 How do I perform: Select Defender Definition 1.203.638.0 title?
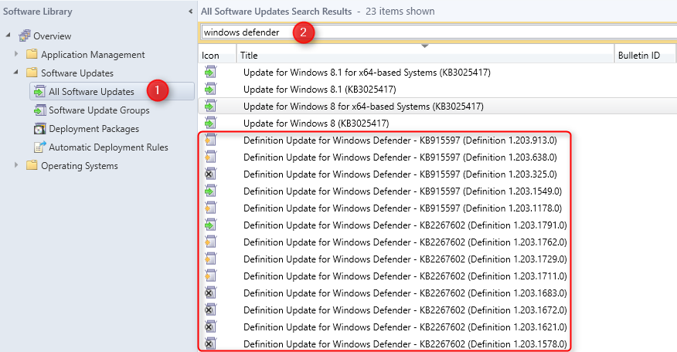(400, 157)
